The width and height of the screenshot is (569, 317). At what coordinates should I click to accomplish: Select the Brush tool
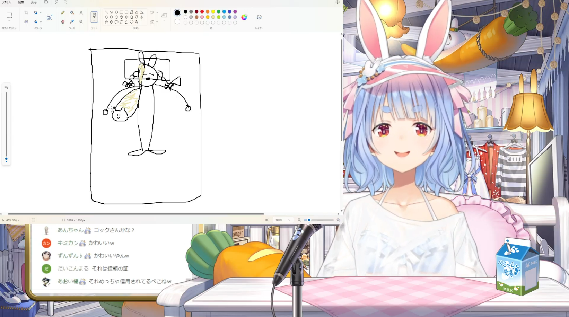(94, 15)
